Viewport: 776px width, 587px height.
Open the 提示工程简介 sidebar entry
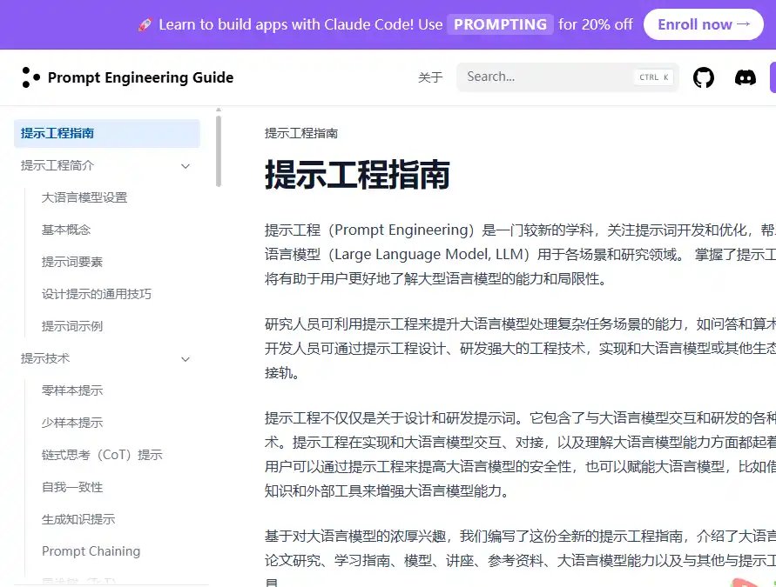pyautogui.click(x=57, y=165)
